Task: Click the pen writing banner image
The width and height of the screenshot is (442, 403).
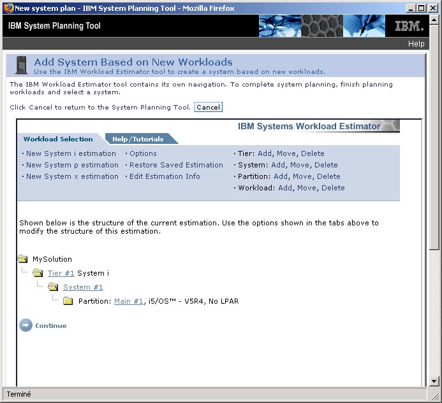Action: 364,26
